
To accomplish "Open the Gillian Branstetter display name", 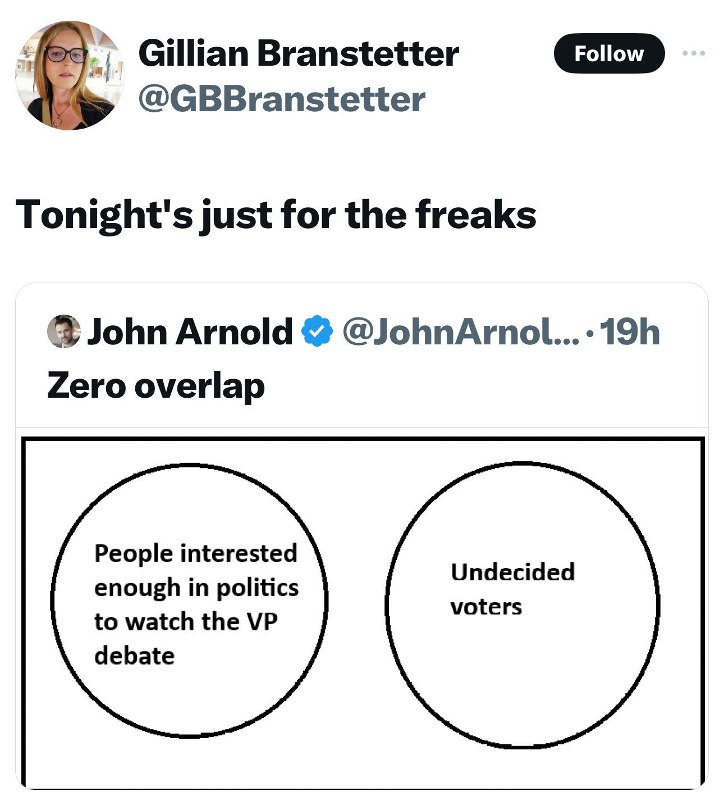I will [299, 53].
